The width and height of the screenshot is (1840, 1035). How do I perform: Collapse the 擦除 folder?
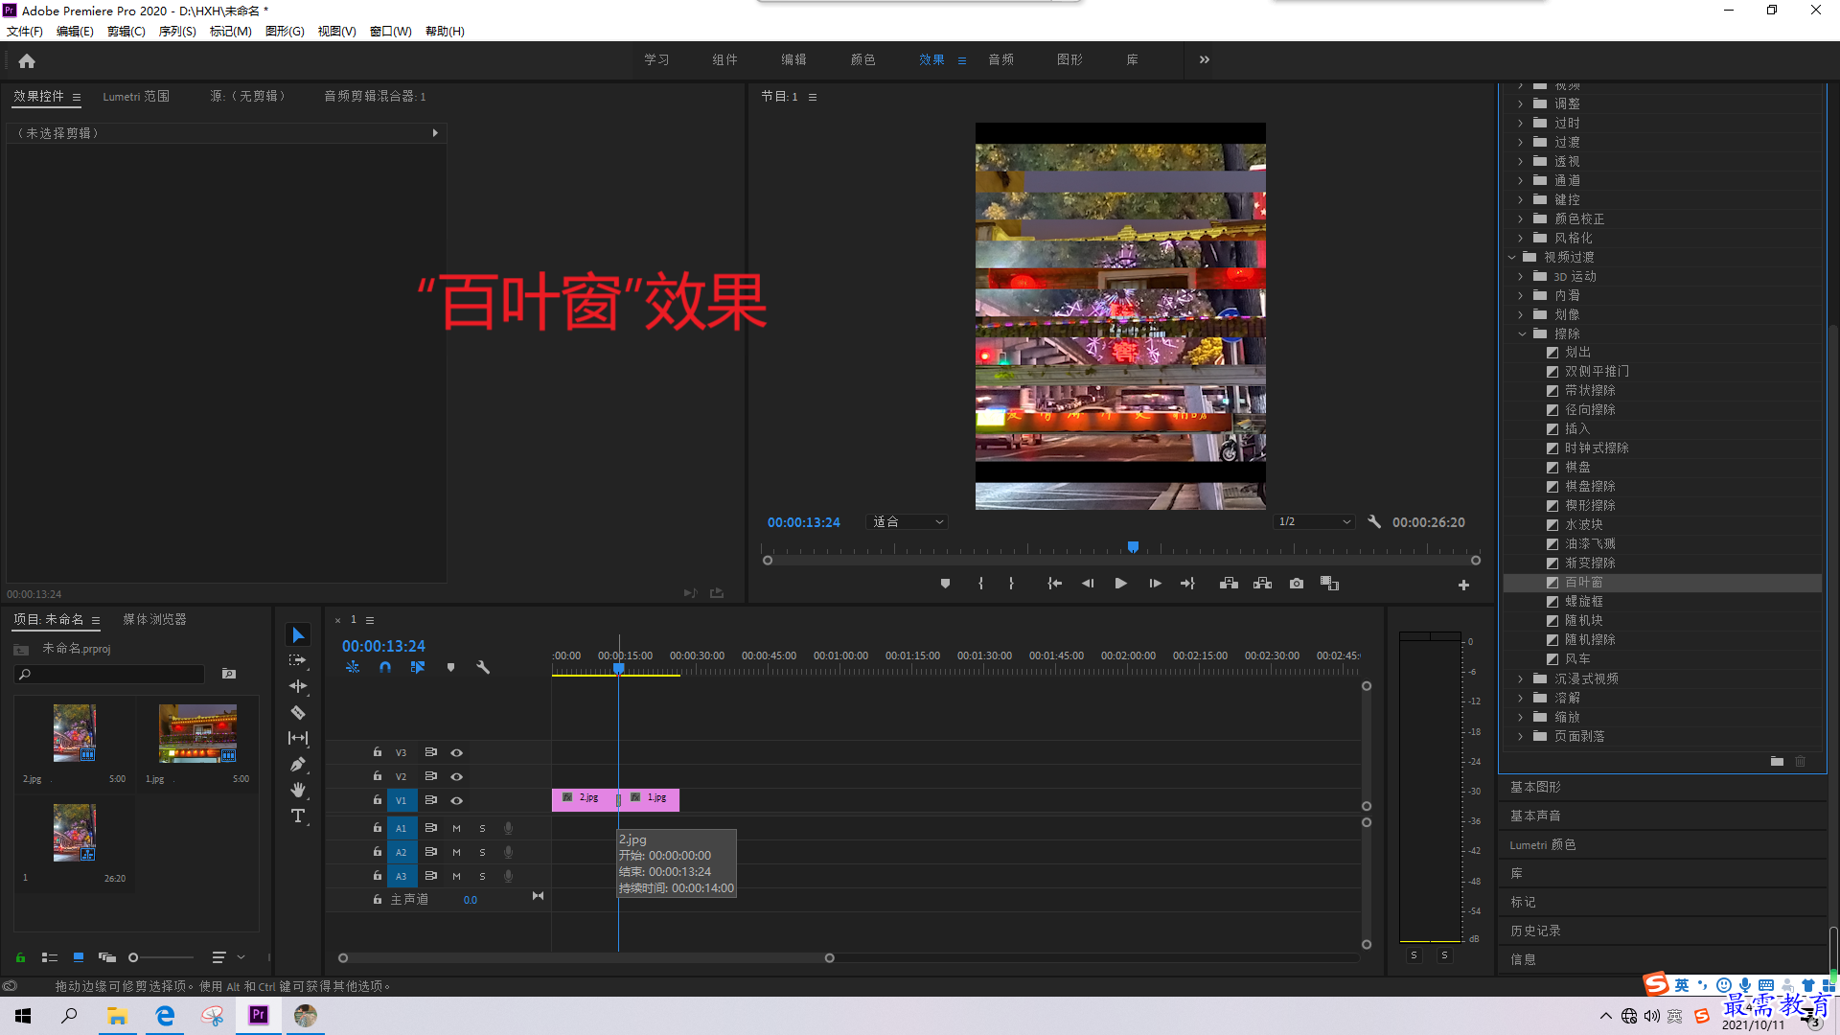[1522, 333]
